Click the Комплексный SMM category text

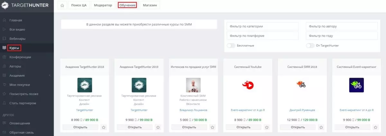193,96
